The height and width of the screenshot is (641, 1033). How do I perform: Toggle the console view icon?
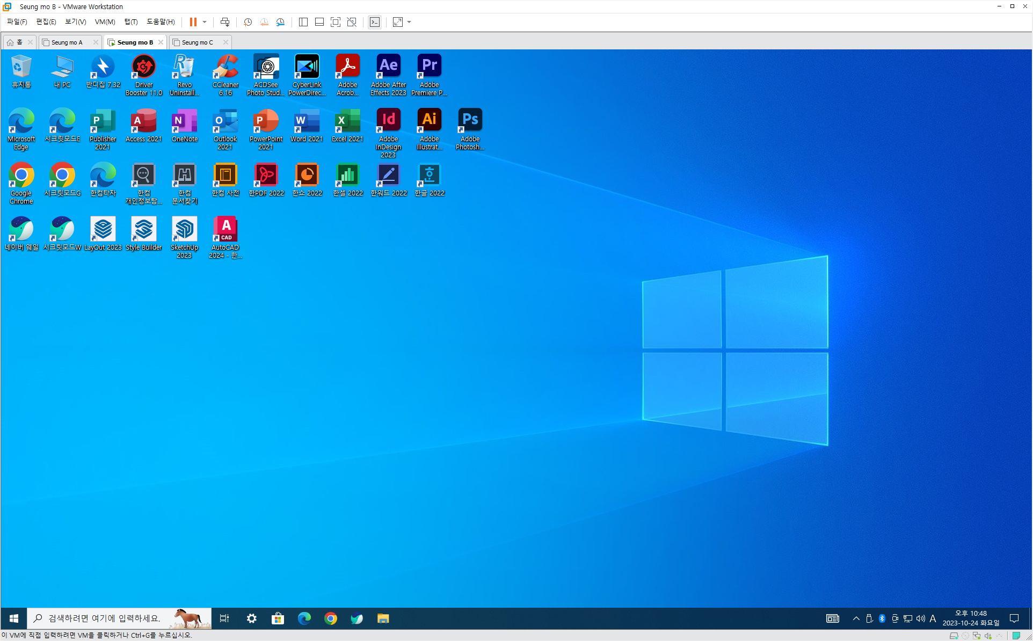point(375,22)
